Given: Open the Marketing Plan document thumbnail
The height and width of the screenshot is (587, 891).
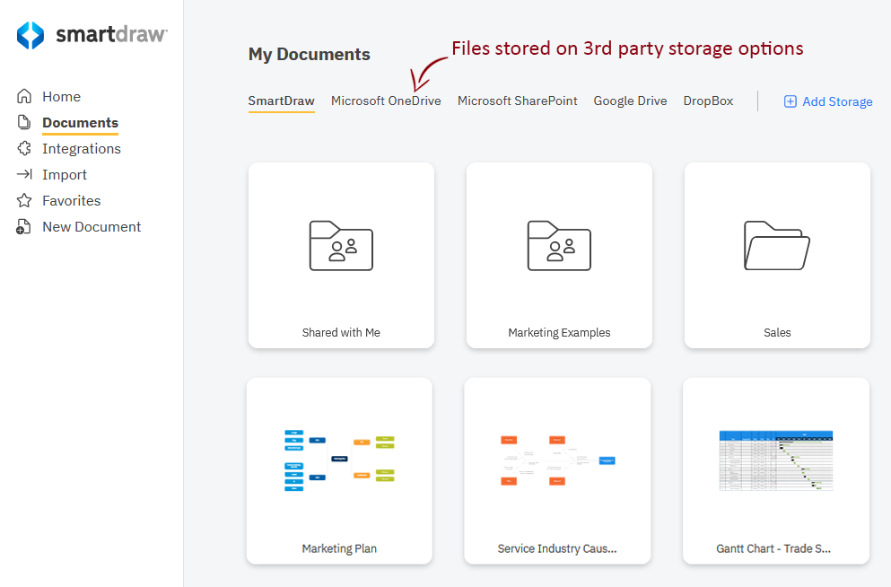Looking at the screenshot, I should (x=339, y=460).
